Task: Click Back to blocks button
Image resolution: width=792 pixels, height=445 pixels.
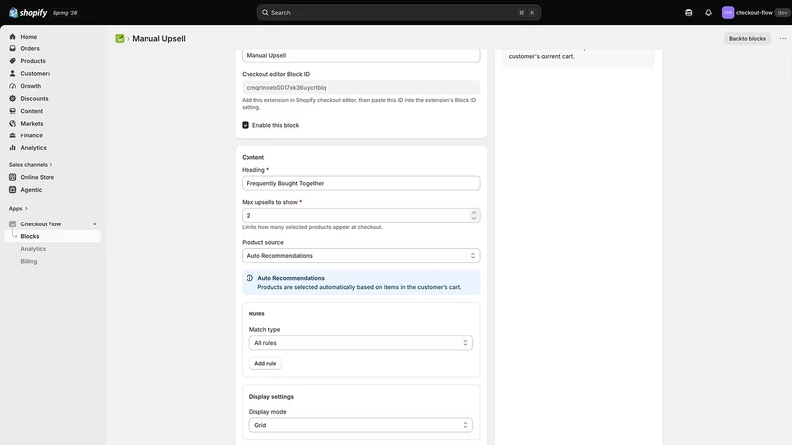Action: 747,38
